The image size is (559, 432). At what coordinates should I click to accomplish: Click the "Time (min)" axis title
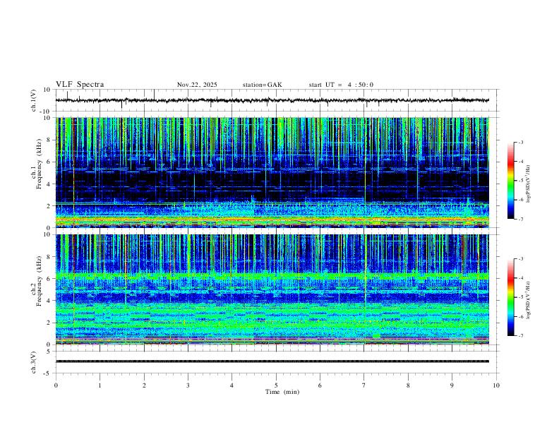point(282,392)
